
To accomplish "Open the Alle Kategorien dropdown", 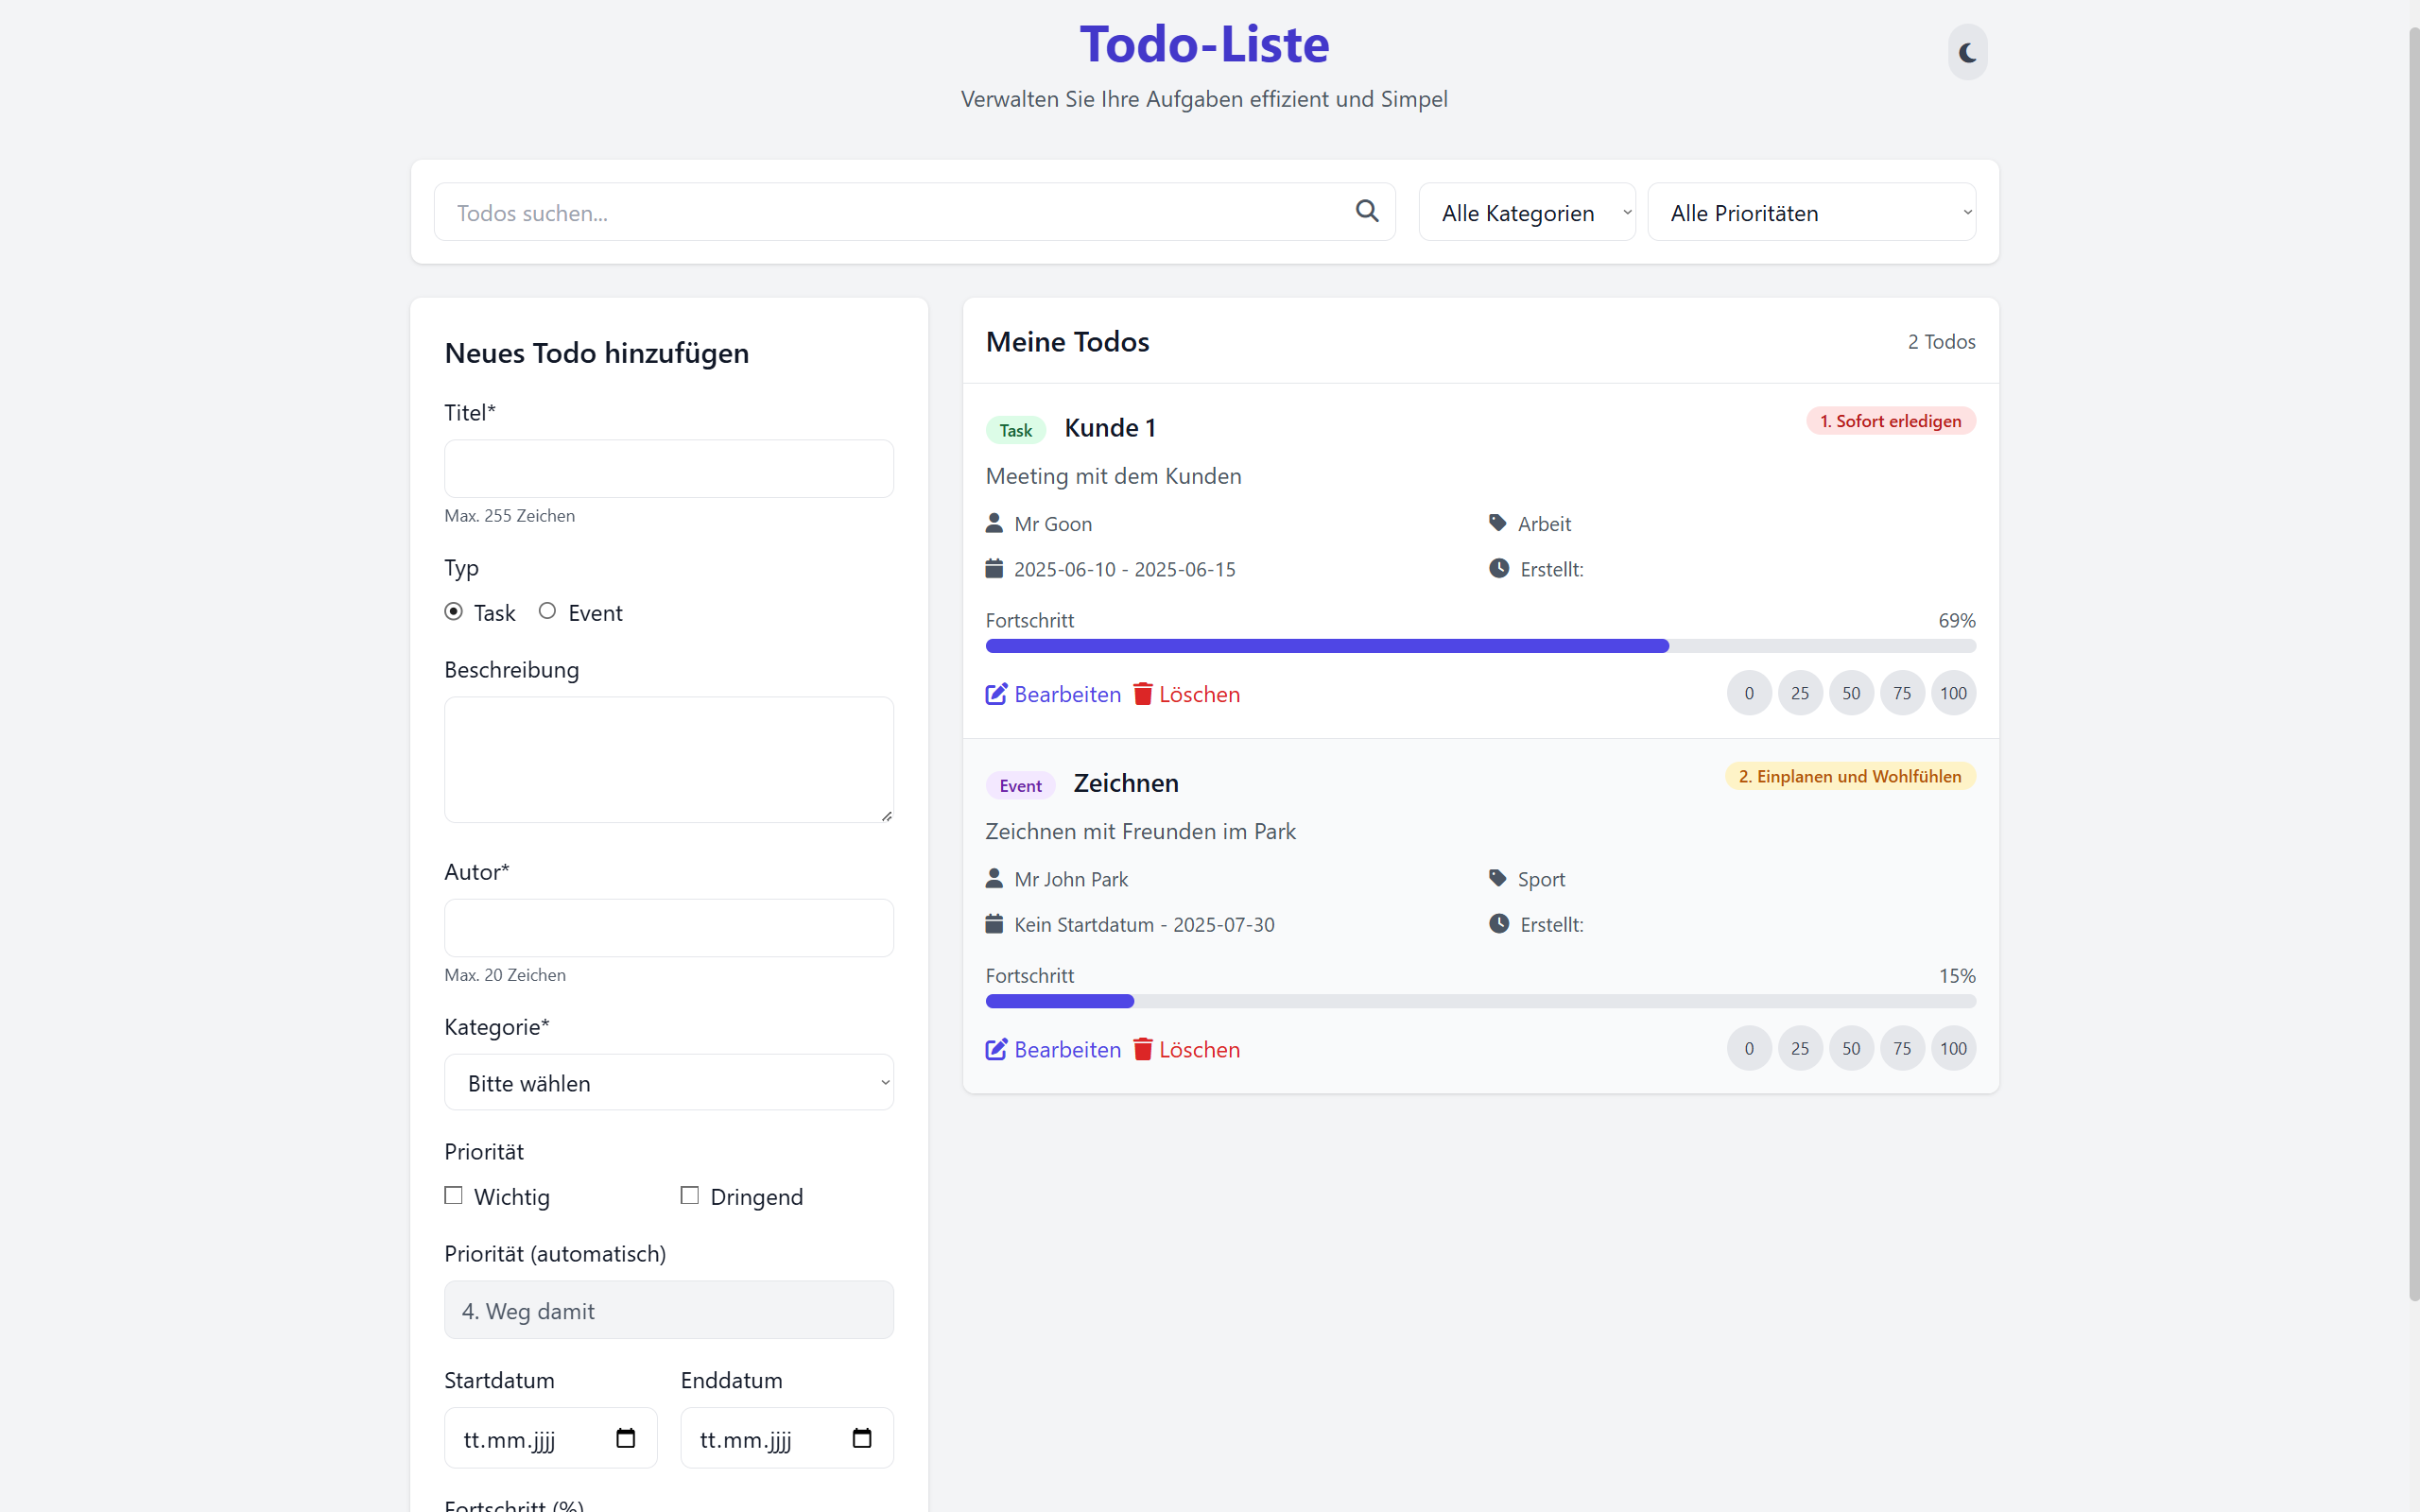I will click(1527, 212).
